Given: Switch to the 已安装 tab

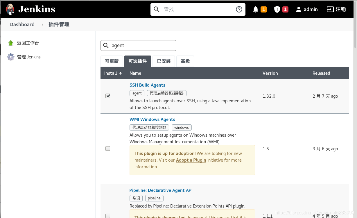Looking at the screenshot, I should [x=164, y=61].
